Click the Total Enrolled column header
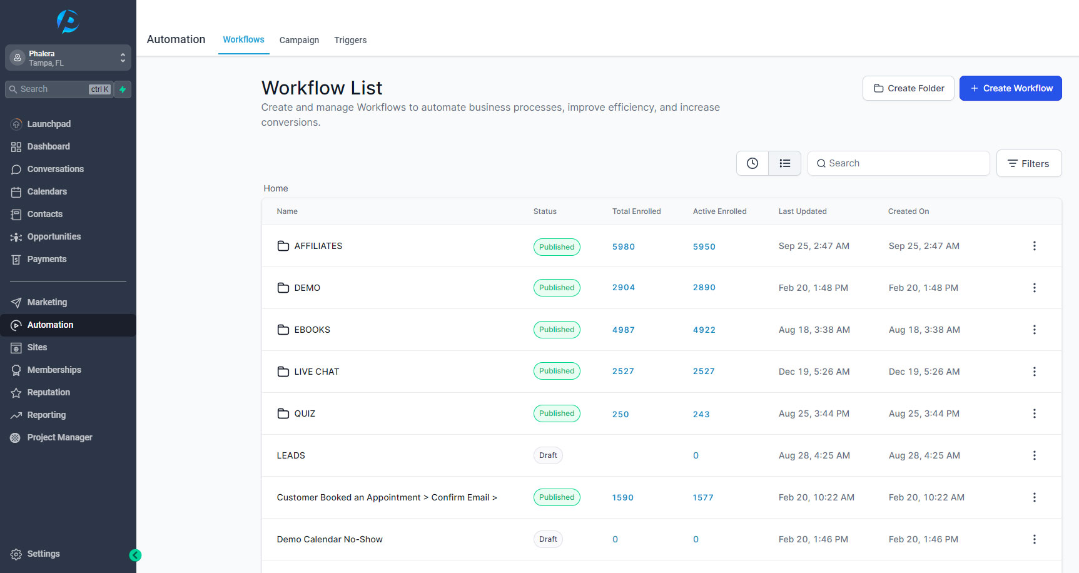This screenshot has height=573, width=1079. pyautogui.click(x=637, y=211)
